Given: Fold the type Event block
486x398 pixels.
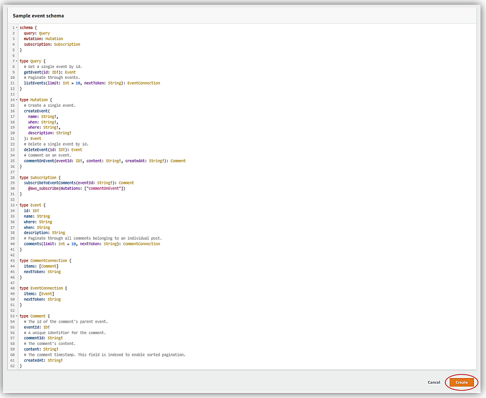Looking at the screenshot, I should point(17,205).
